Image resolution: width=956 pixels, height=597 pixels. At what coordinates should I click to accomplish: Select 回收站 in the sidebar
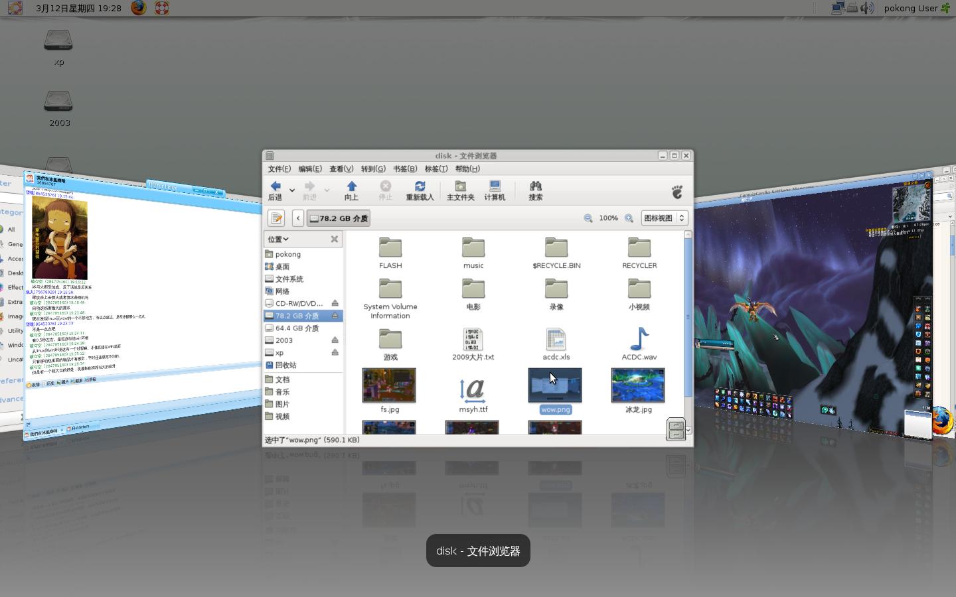[303, 365]
